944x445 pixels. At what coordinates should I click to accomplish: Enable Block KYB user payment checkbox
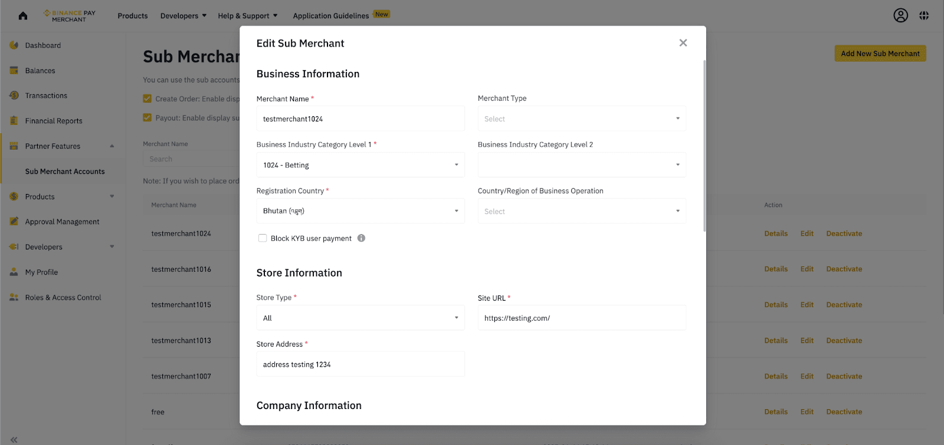[x=263, y=238]
